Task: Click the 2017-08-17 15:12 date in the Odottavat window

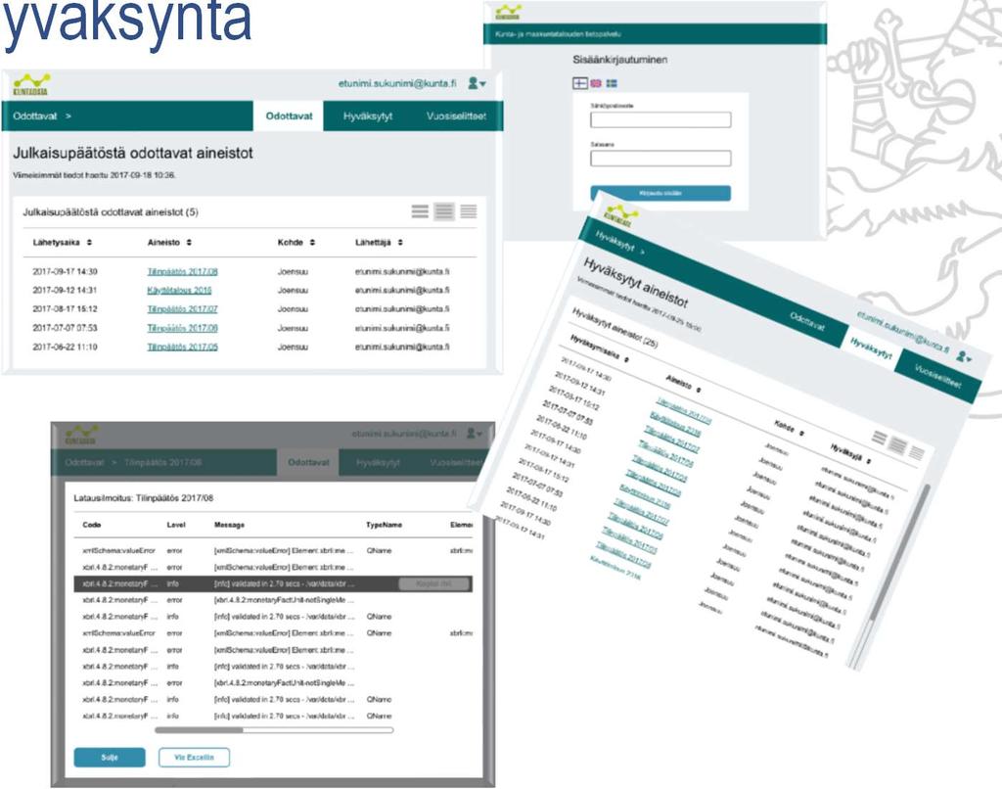Action: pos(66,308)
